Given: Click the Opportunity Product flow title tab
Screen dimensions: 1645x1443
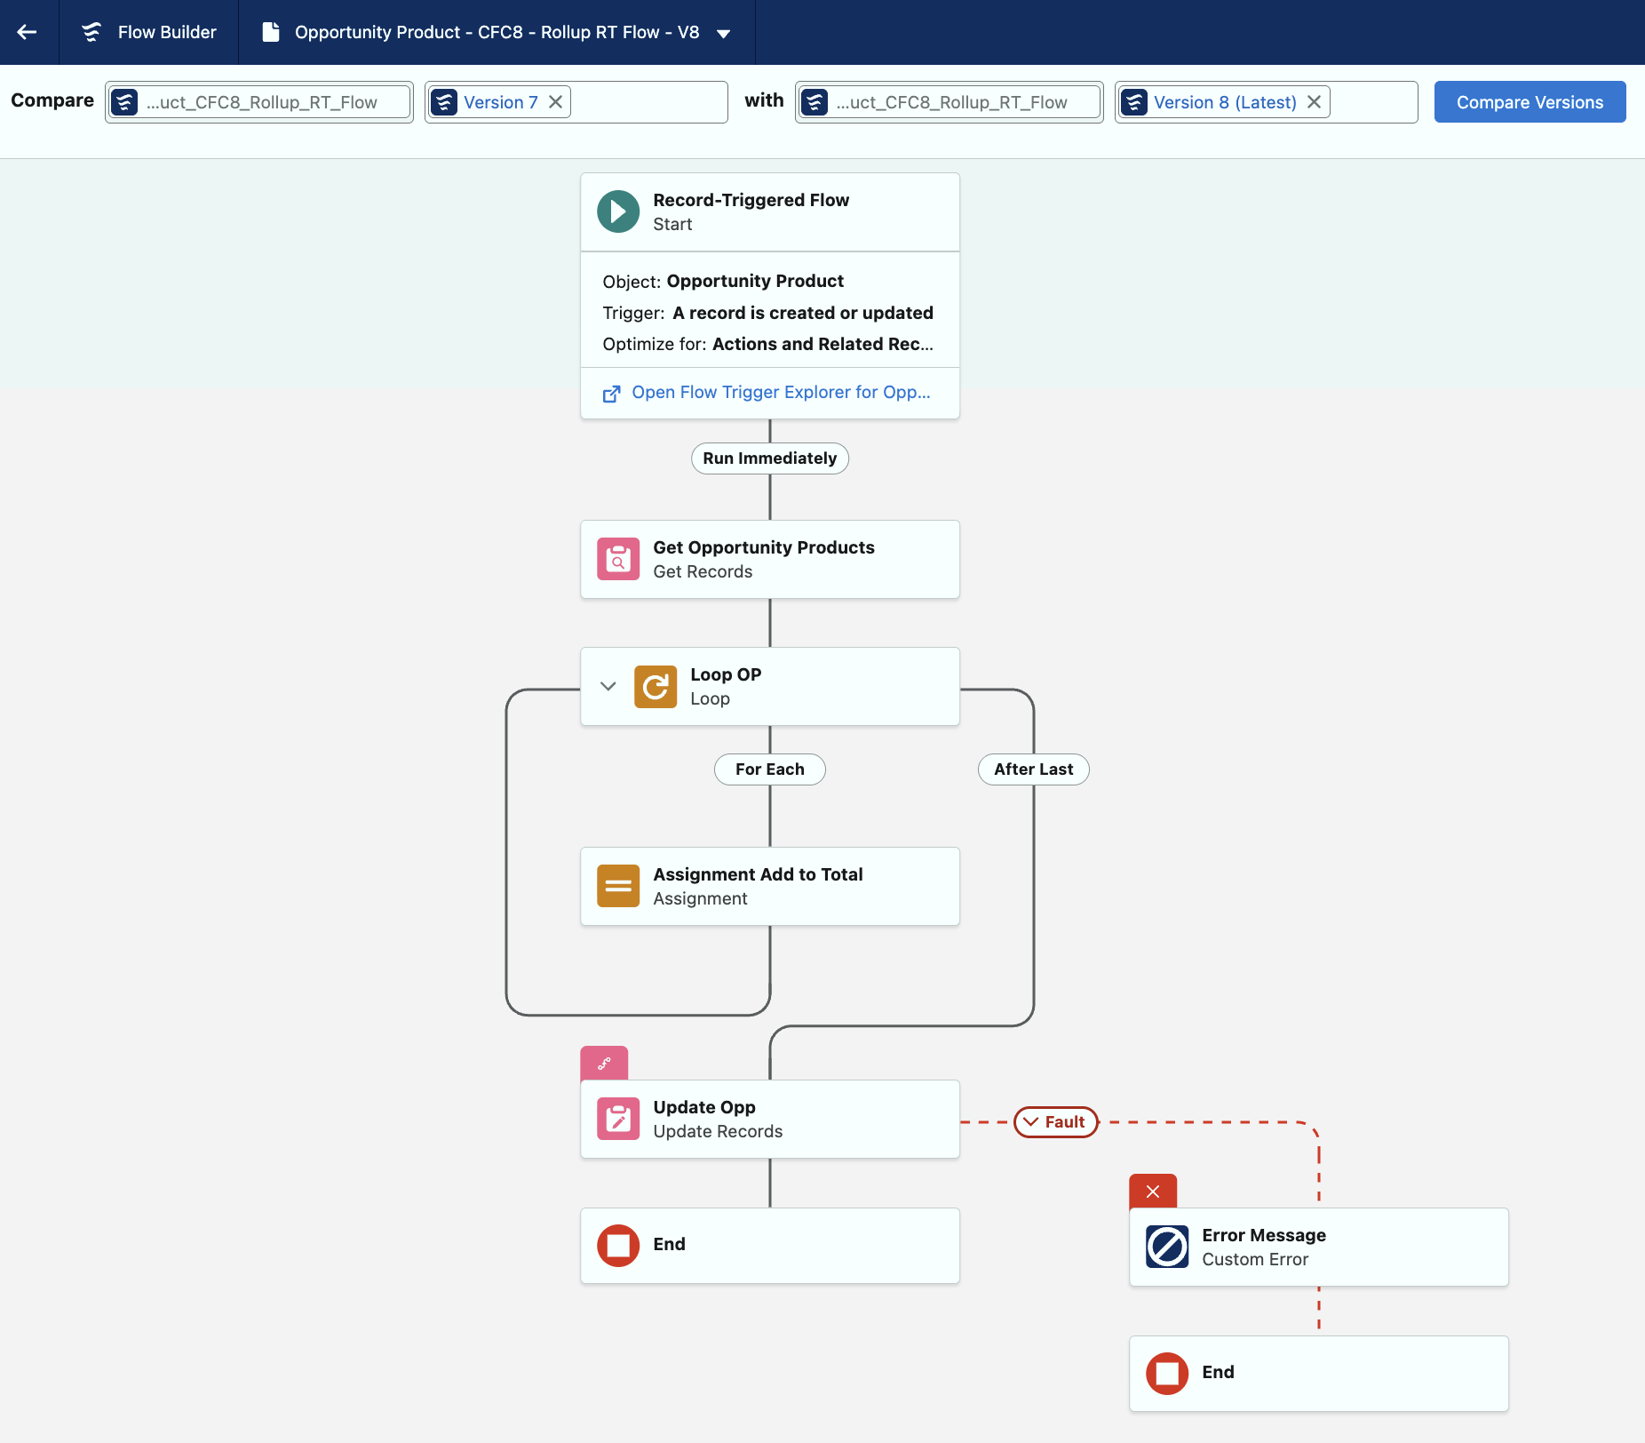Looking at the screenshot, I should click(497, 32).
